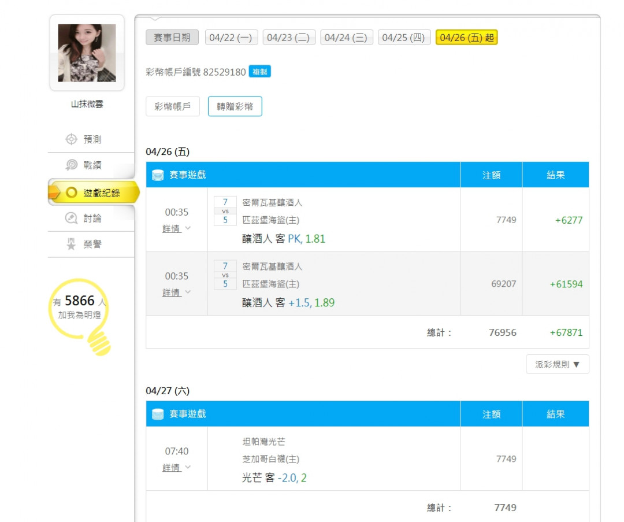Open the 戰績 menu item

pos(91,164)
